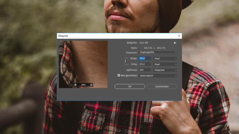The width and height of the screenshot is (239, 134).
Task: Toggle the chain link constraining Breite and Höhe
Action: pos(125,61)
